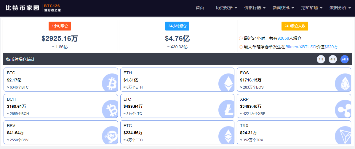This screenshot has height=149, width=355.
Task: Click the $1716.15万 EOS amount
Action: [251, 80]
